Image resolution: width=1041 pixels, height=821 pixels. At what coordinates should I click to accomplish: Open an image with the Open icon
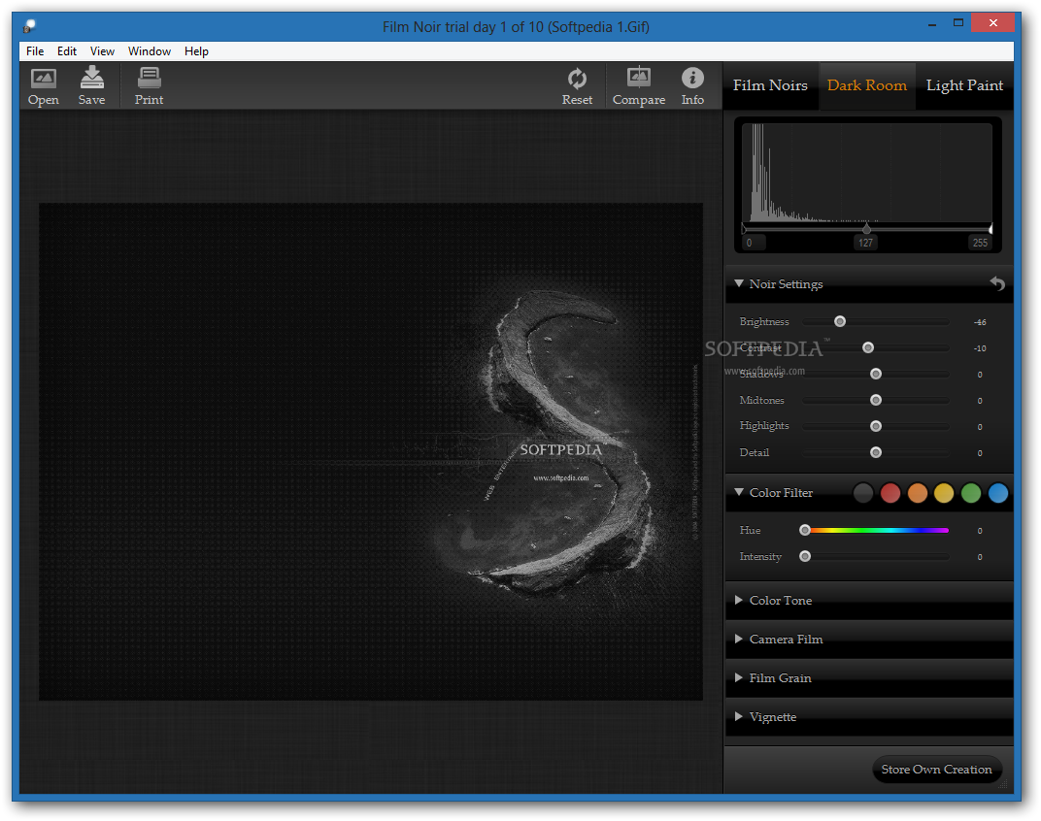click(43, 86)
